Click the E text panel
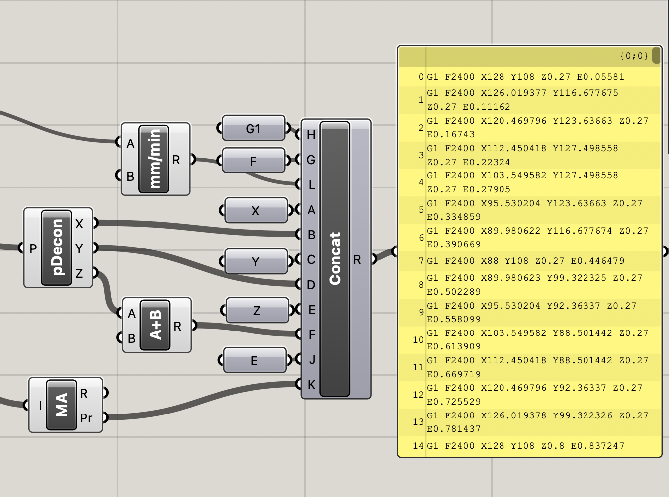Screen dimensions: 669x497 pyautogui.click(x=255, y=360)
